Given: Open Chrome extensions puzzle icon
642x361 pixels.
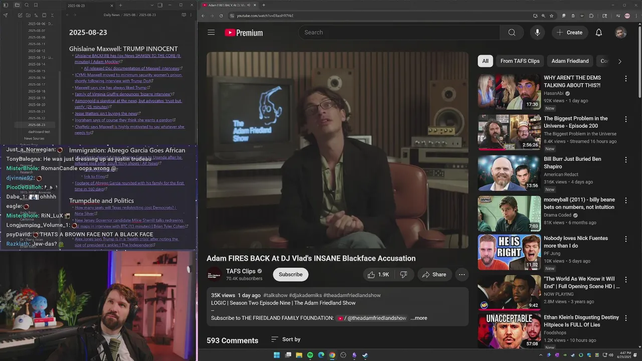Looking at the screenshot, I should (591, 16).
